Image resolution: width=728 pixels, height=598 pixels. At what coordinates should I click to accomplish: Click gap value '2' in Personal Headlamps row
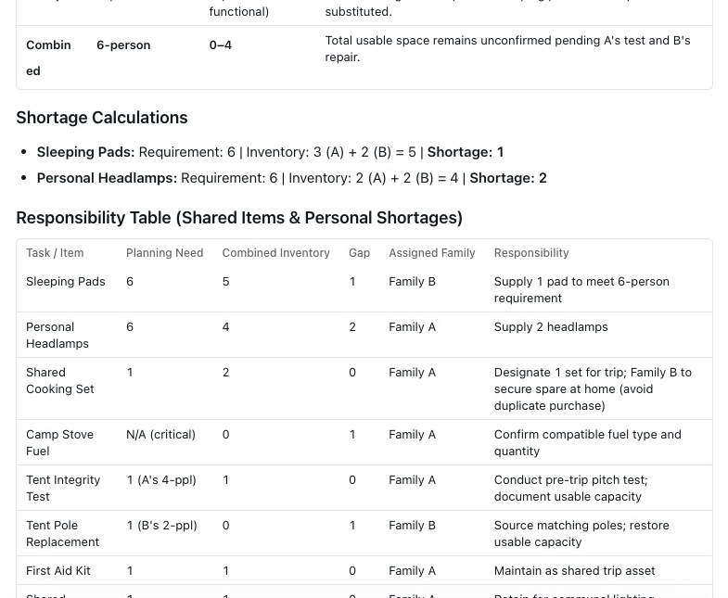tap(352, 327)
